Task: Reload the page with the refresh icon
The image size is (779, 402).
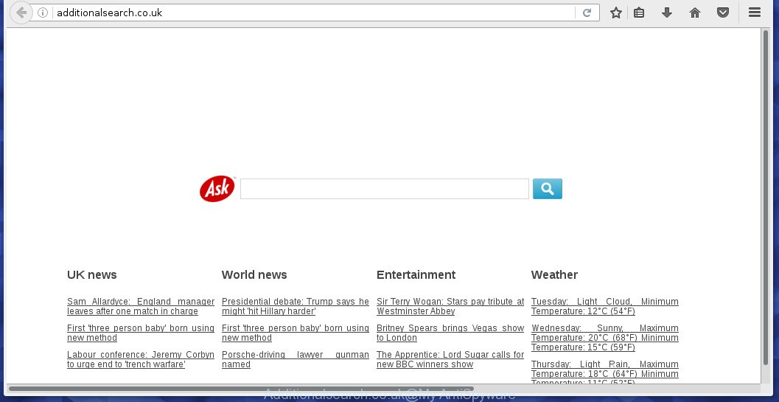Action: click(x=587, y=13)
